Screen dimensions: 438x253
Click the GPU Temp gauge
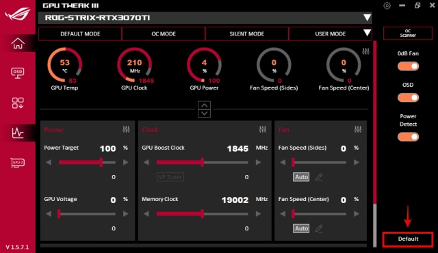(x=64, y=65)
